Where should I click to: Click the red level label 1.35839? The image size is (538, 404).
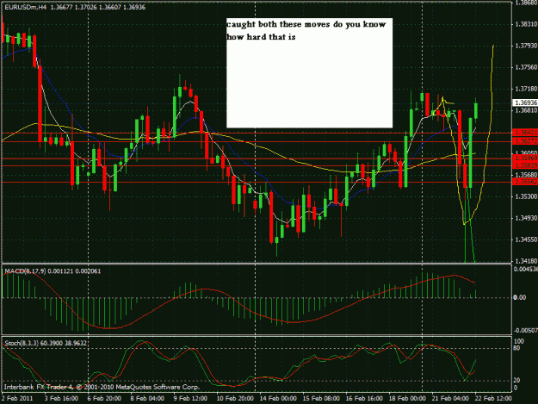click(x=525, y=165)
